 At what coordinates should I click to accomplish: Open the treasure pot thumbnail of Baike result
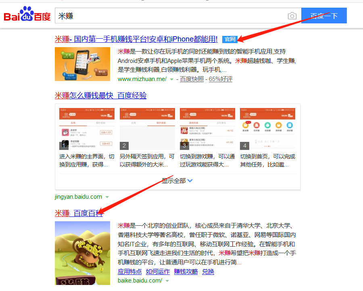coord(82,253)
